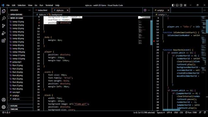
Task: Open the Run menu
Action: [x=41, y=5]
